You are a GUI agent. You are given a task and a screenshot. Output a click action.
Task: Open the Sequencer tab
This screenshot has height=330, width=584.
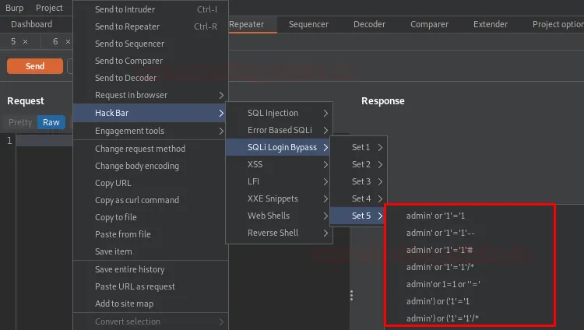(x=308, y=24)
